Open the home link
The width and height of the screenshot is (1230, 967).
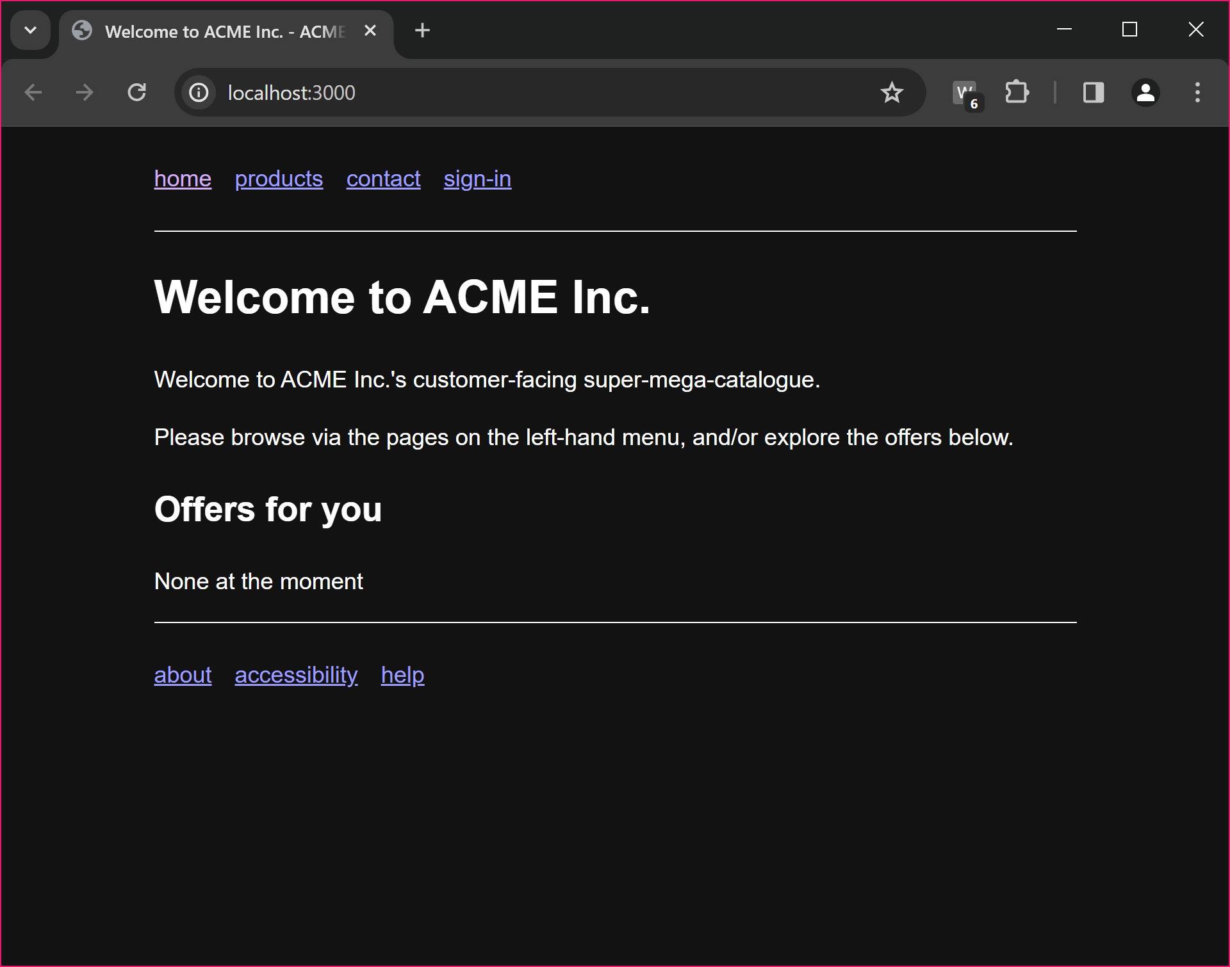pyautogui.click(x=183, y=179)
